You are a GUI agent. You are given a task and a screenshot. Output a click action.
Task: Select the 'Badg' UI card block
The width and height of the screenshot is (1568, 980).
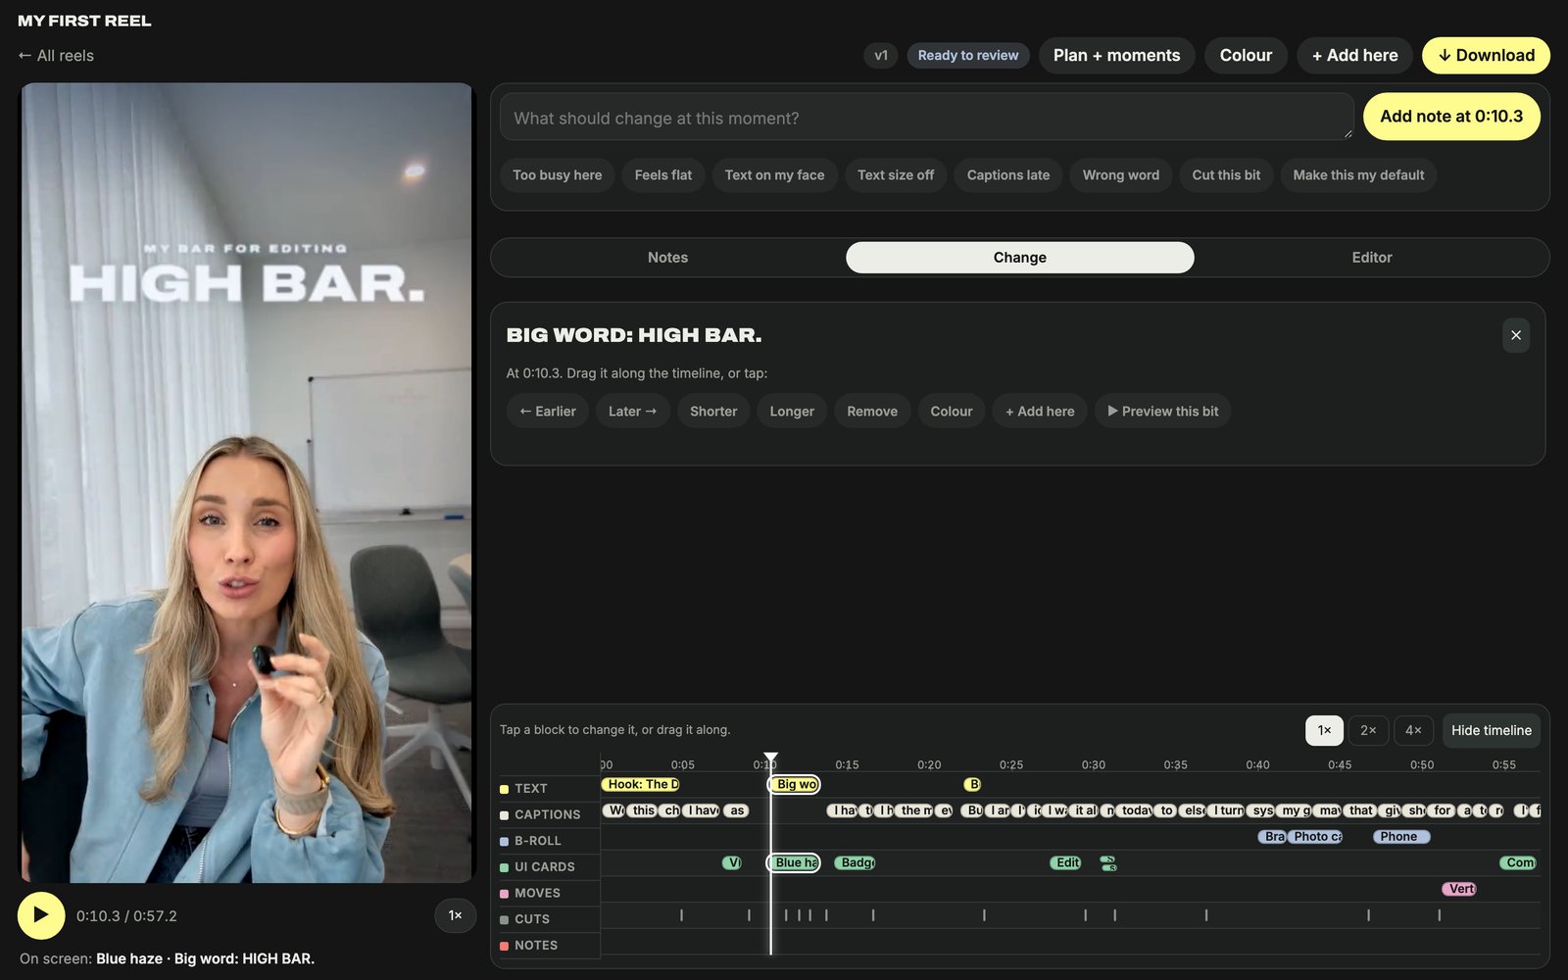tap(856, 863)
